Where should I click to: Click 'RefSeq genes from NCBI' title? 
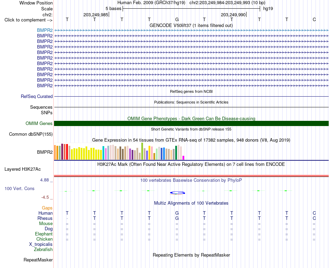(191, 91)
